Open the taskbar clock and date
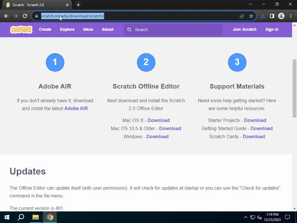This screenshot has width=297, height=223. (x=272, y=217)
